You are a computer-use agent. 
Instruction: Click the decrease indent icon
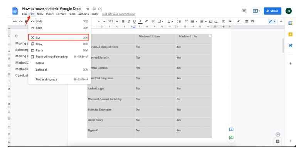tap(210, 22)
